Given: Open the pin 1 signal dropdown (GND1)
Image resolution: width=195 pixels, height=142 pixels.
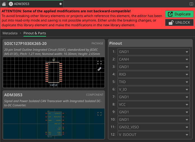Looking at the screenshot, I should (x=154, y=52).
